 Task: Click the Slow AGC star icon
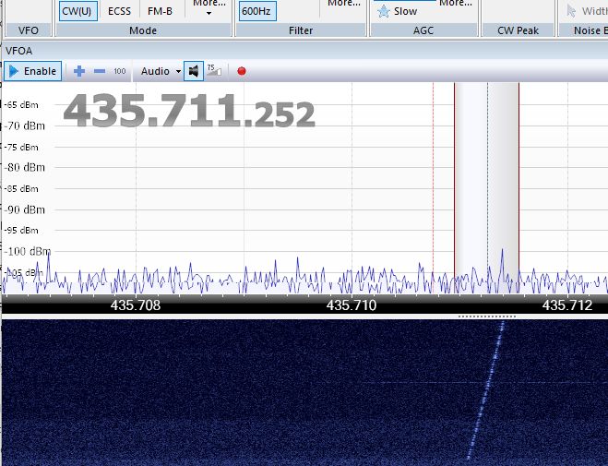pyautogui.click(x=384, y=11)
